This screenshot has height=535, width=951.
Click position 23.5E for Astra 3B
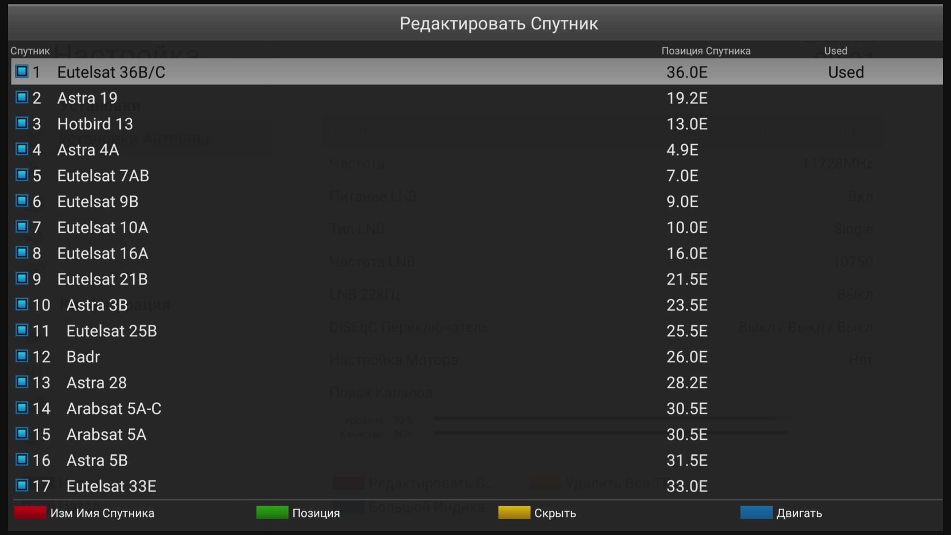687,305
